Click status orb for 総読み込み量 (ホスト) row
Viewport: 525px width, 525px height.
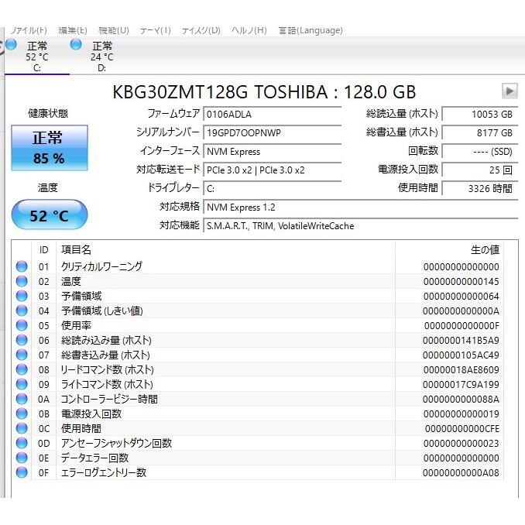click(22, 340)
